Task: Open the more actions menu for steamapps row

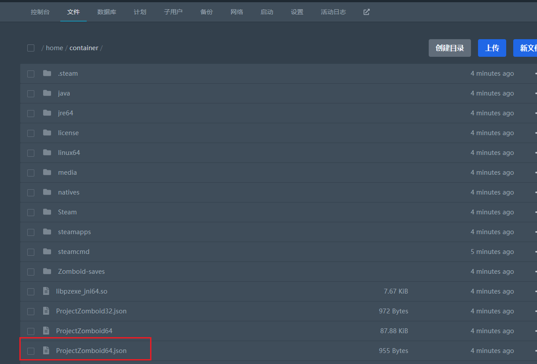Action: (x=535, y=232)
